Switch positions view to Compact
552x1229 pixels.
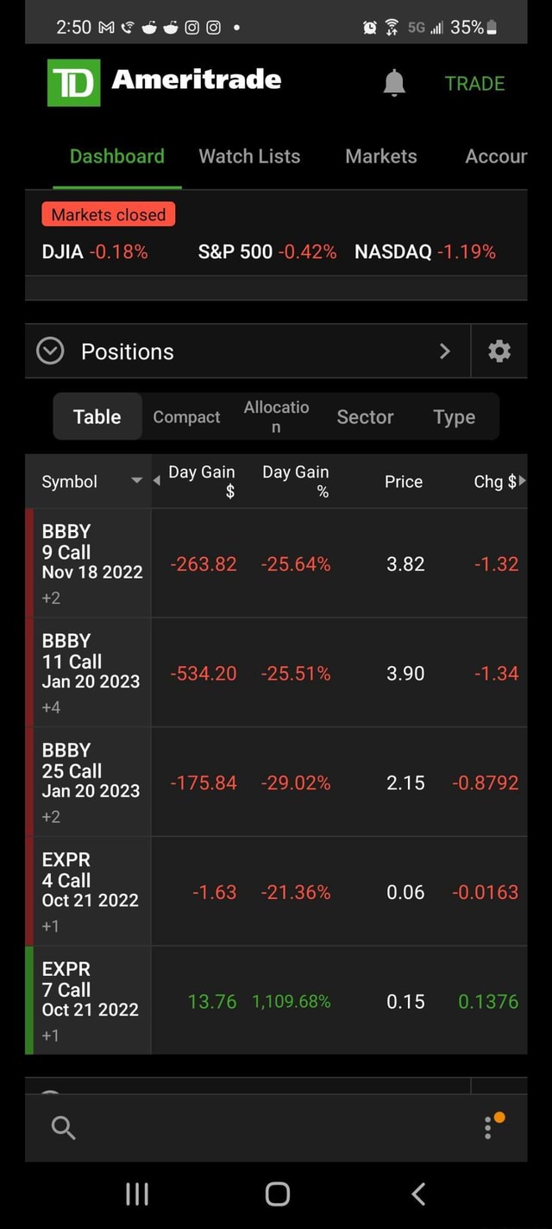point(186,416)
